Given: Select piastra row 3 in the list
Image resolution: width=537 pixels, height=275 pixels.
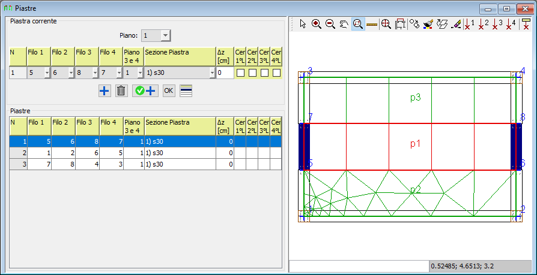Looking at the screenshot, I should tap(145, 164).
